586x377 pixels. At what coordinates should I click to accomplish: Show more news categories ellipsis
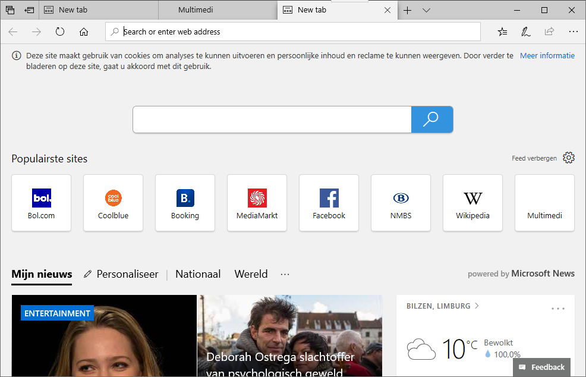coord(285,274)
